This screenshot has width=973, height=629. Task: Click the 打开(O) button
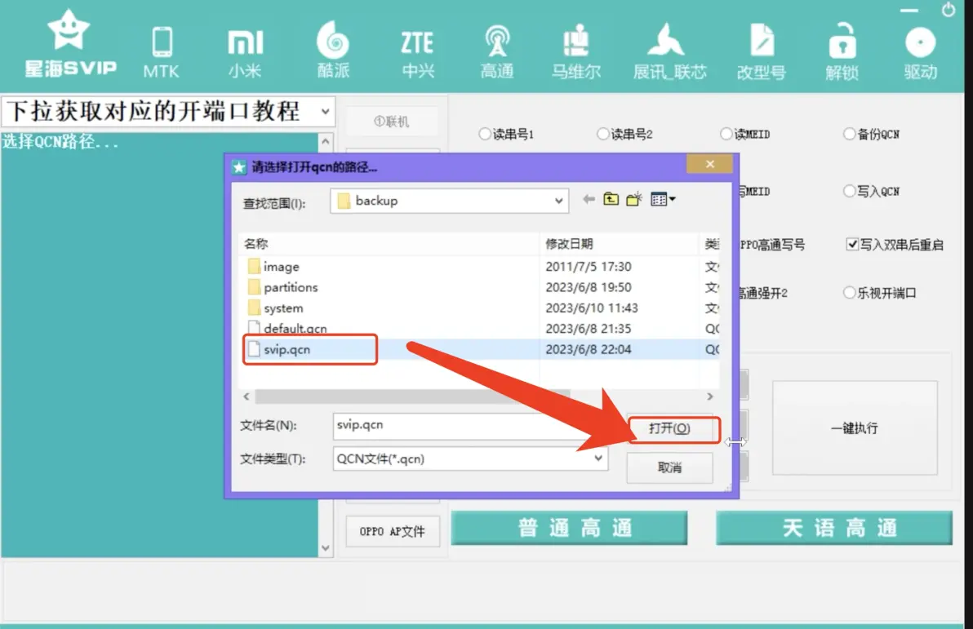click(670, 428)
